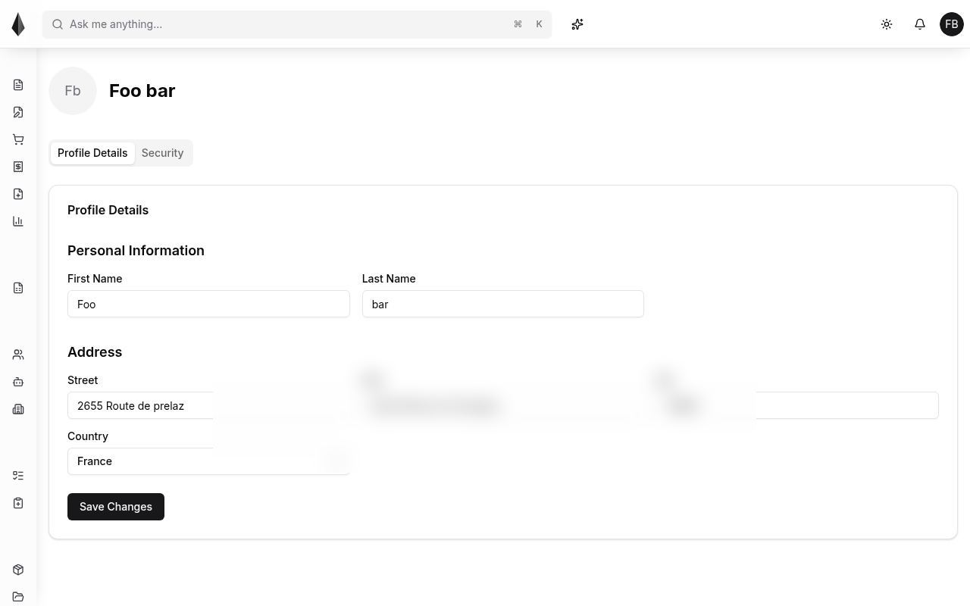This screenshot has height=606, width=970.
Task: Click the Personal Information heading
Action: (x=136, y=251)
